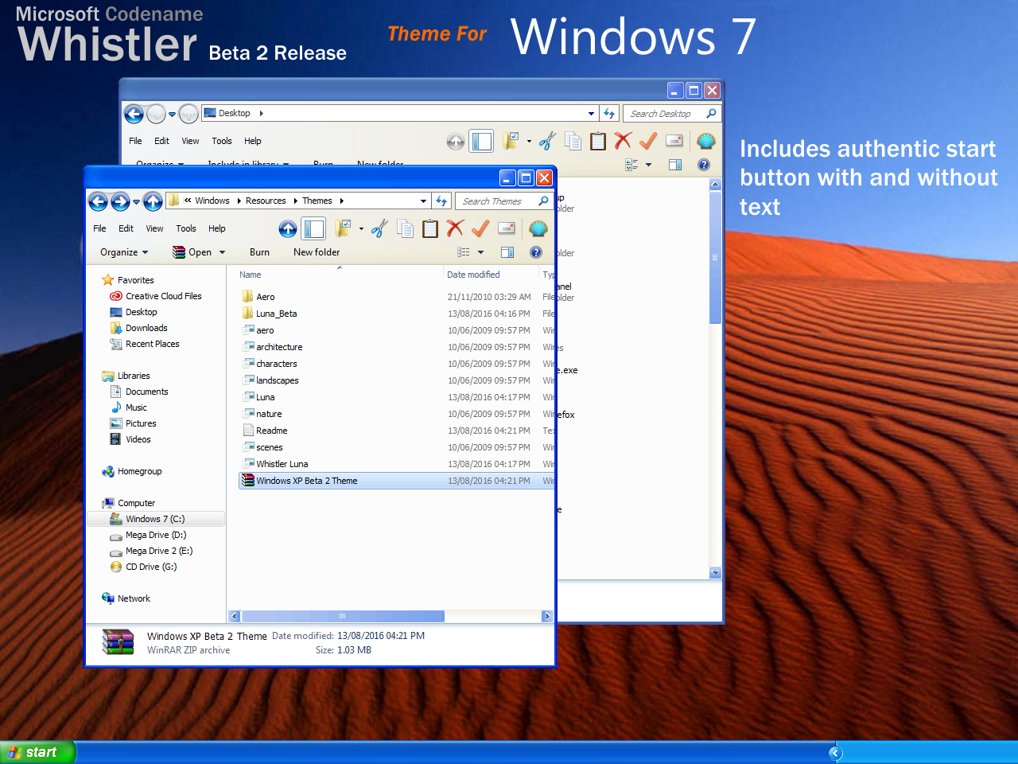Refresh the Themes folder address bar
This screenshot has width=1018, height=764.
point(441,201)
